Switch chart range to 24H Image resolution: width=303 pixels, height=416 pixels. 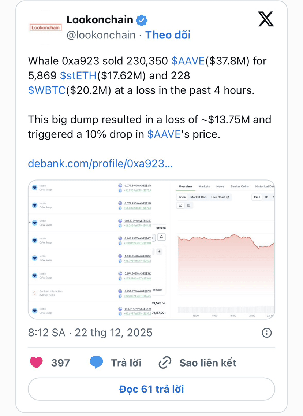click(x=257, y=197)
